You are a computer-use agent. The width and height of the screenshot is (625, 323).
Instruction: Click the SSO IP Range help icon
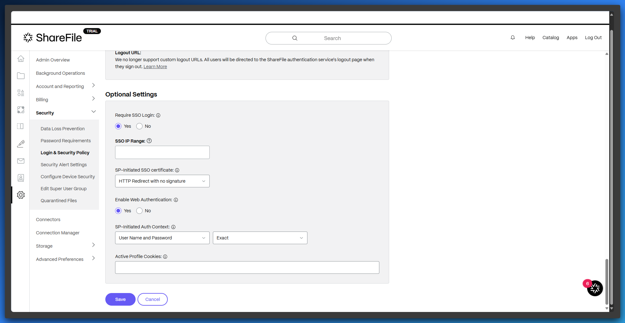pos(149,141)
